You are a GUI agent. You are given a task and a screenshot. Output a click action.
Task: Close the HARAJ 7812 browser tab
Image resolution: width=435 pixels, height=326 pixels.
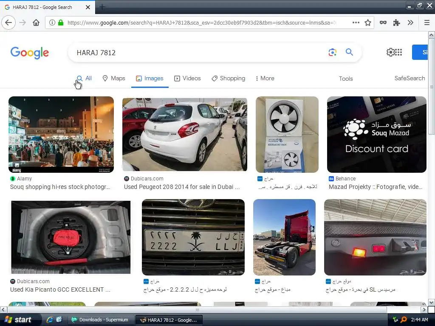click(88, 7)
